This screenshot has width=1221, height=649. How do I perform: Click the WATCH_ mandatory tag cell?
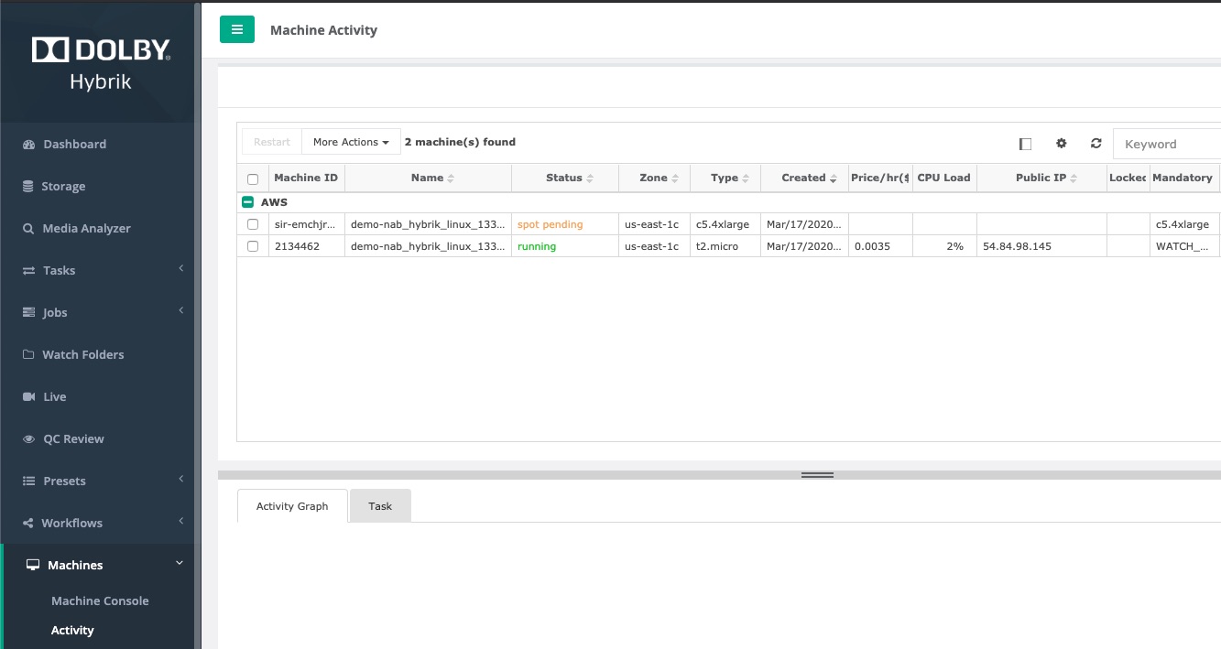pos(1183,246)
